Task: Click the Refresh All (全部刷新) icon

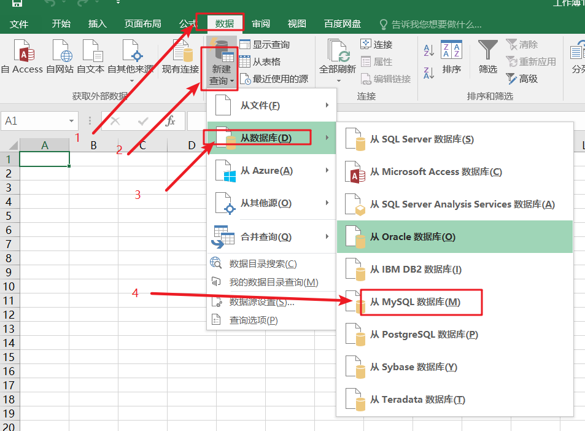Action: point(339,50)
